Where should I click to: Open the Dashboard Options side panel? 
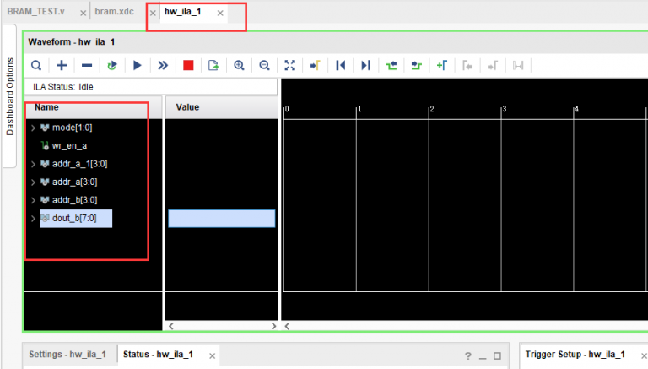(x=10, y=96)
